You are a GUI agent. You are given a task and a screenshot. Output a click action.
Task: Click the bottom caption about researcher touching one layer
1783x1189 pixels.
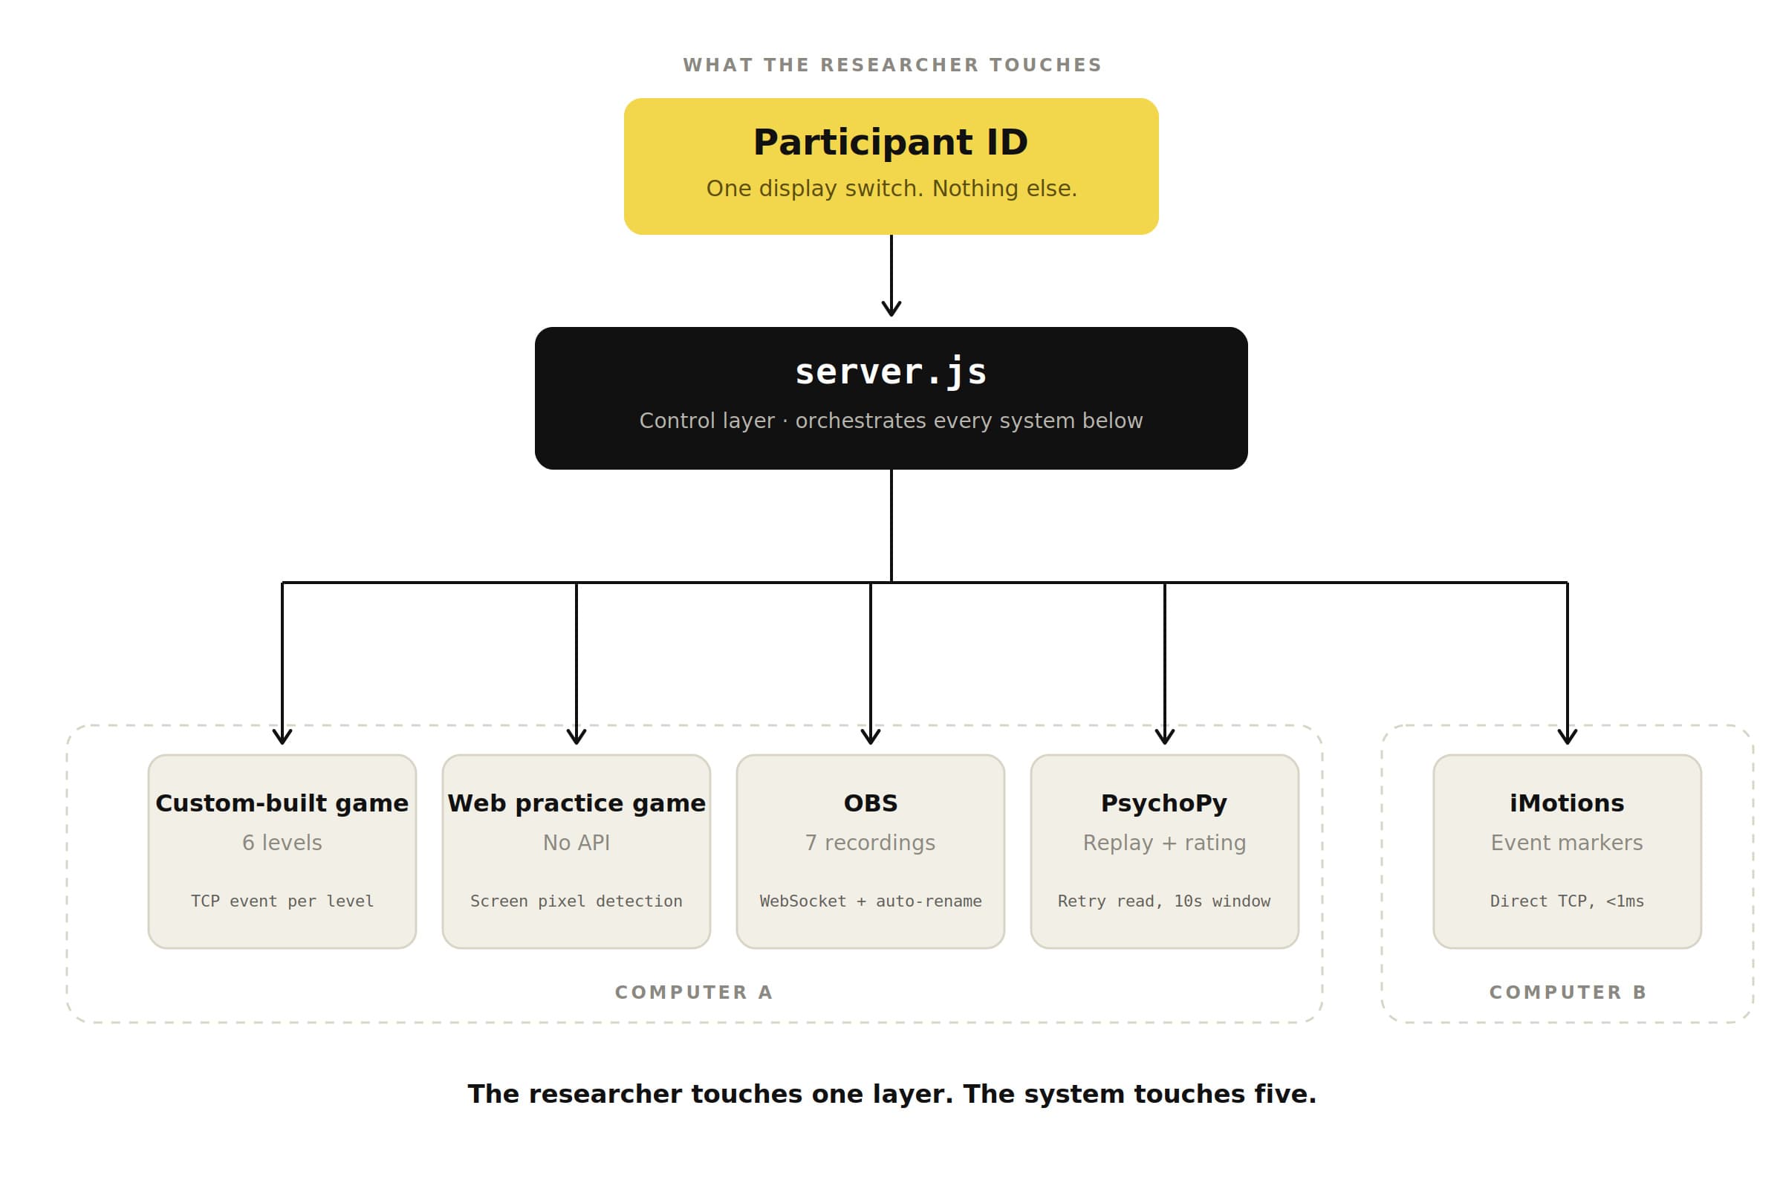point(892,1094)
